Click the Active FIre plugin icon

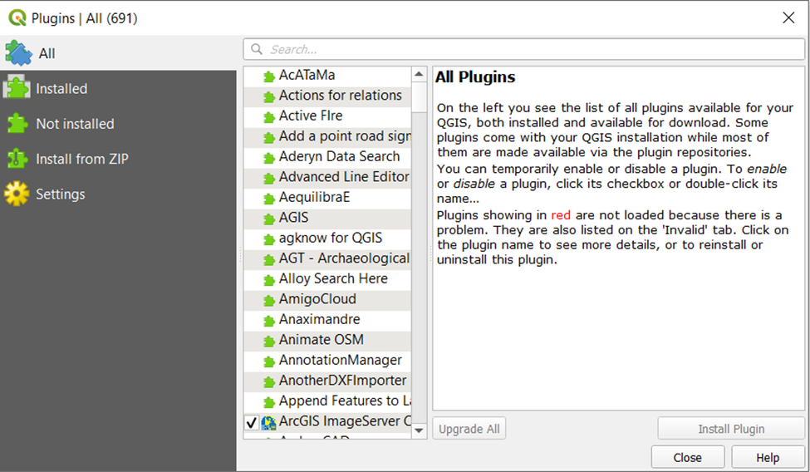point(268,117)
